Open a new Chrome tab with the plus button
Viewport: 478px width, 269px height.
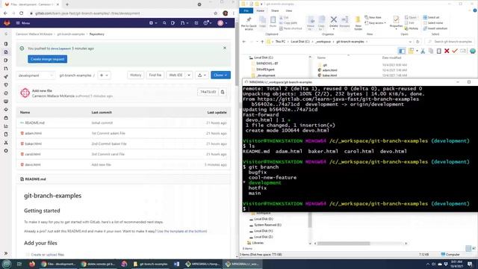[67, 4]
